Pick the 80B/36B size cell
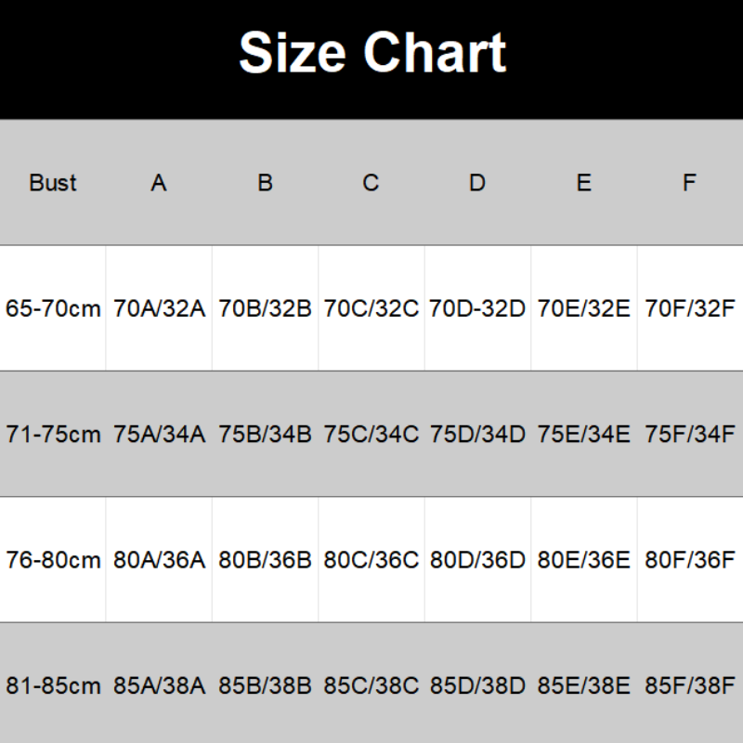This screenshot has height=743, width=743. coord(265,560)
